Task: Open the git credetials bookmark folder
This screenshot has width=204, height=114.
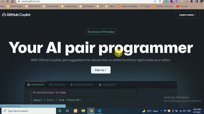Action: pyautogui.click(x=87, y=6)
